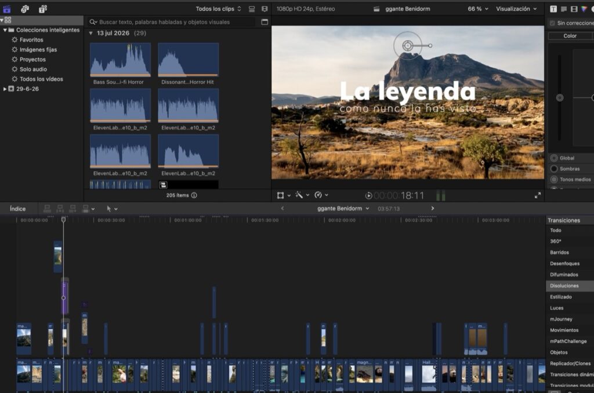The width and height of the screenshot is (594, 393).
Task: Select the Disoluciones transitions category
Action: pyautogui.click(x=570, y=286)
